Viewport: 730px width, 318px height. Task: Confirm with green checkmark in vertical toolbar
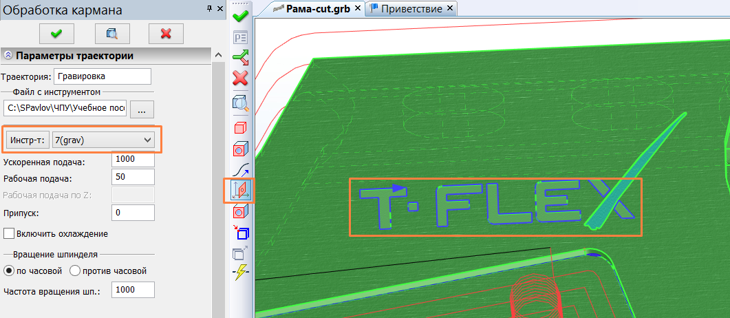click(239, 17)
